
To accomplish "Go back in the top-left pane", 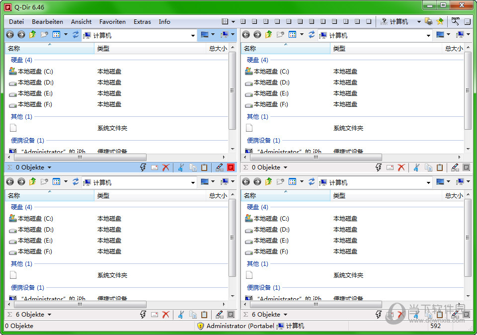I will (x=10, y=35).
